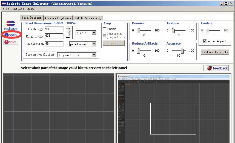Close the Reshade window

click(x=231, y=4)
